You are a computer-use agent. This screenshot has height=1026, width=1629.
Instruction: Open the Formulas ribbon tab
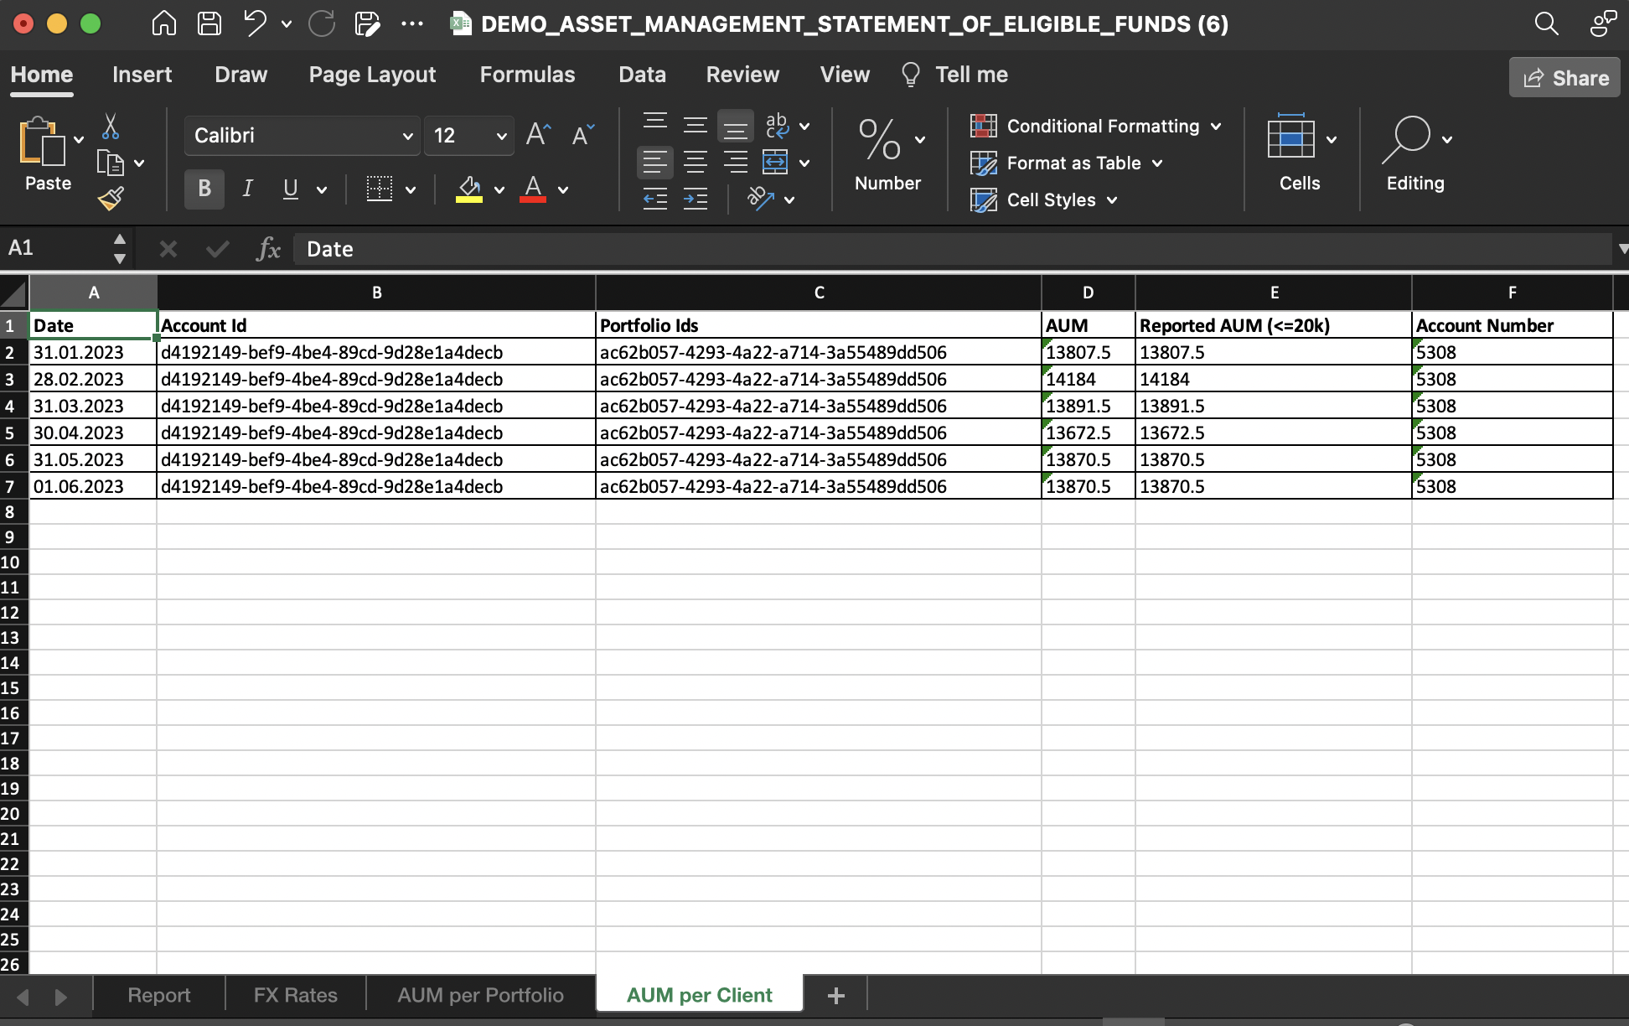[527, 75]
